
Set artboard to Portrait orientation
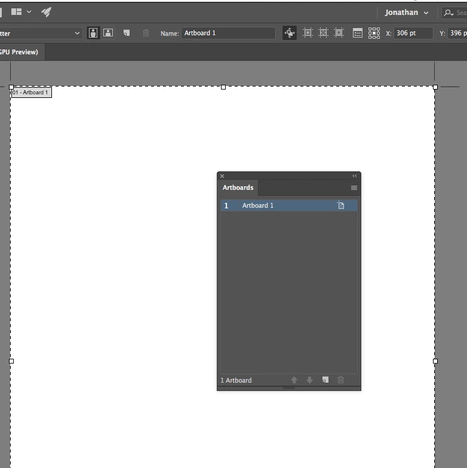click(x=93, y=33)
